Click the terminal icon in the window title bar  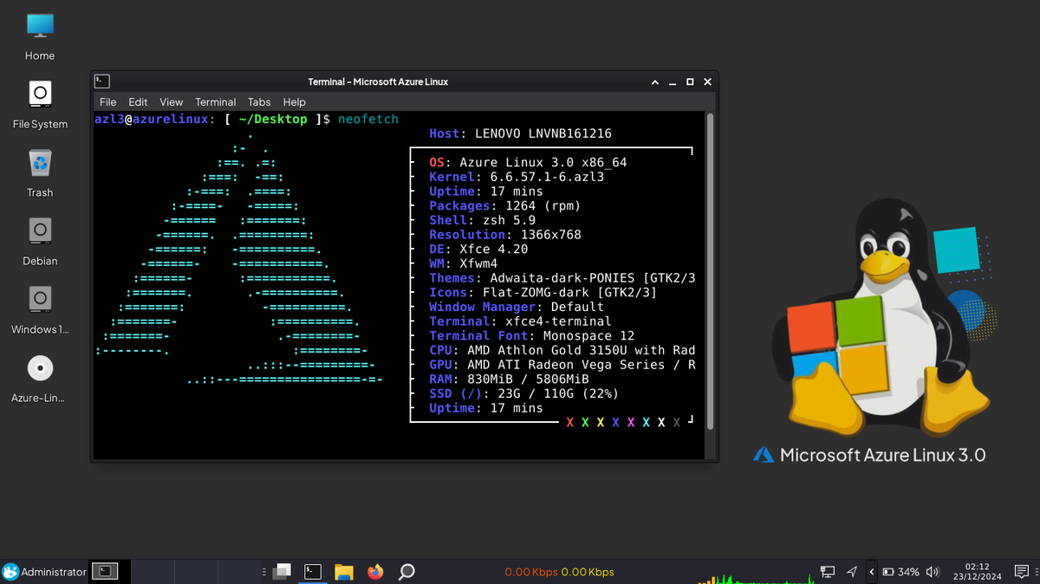[102, 81]
